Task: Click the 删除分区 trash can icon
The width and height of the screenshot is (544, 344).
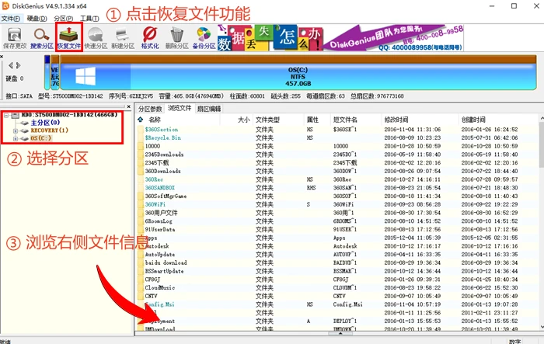Action: (177, 37)
